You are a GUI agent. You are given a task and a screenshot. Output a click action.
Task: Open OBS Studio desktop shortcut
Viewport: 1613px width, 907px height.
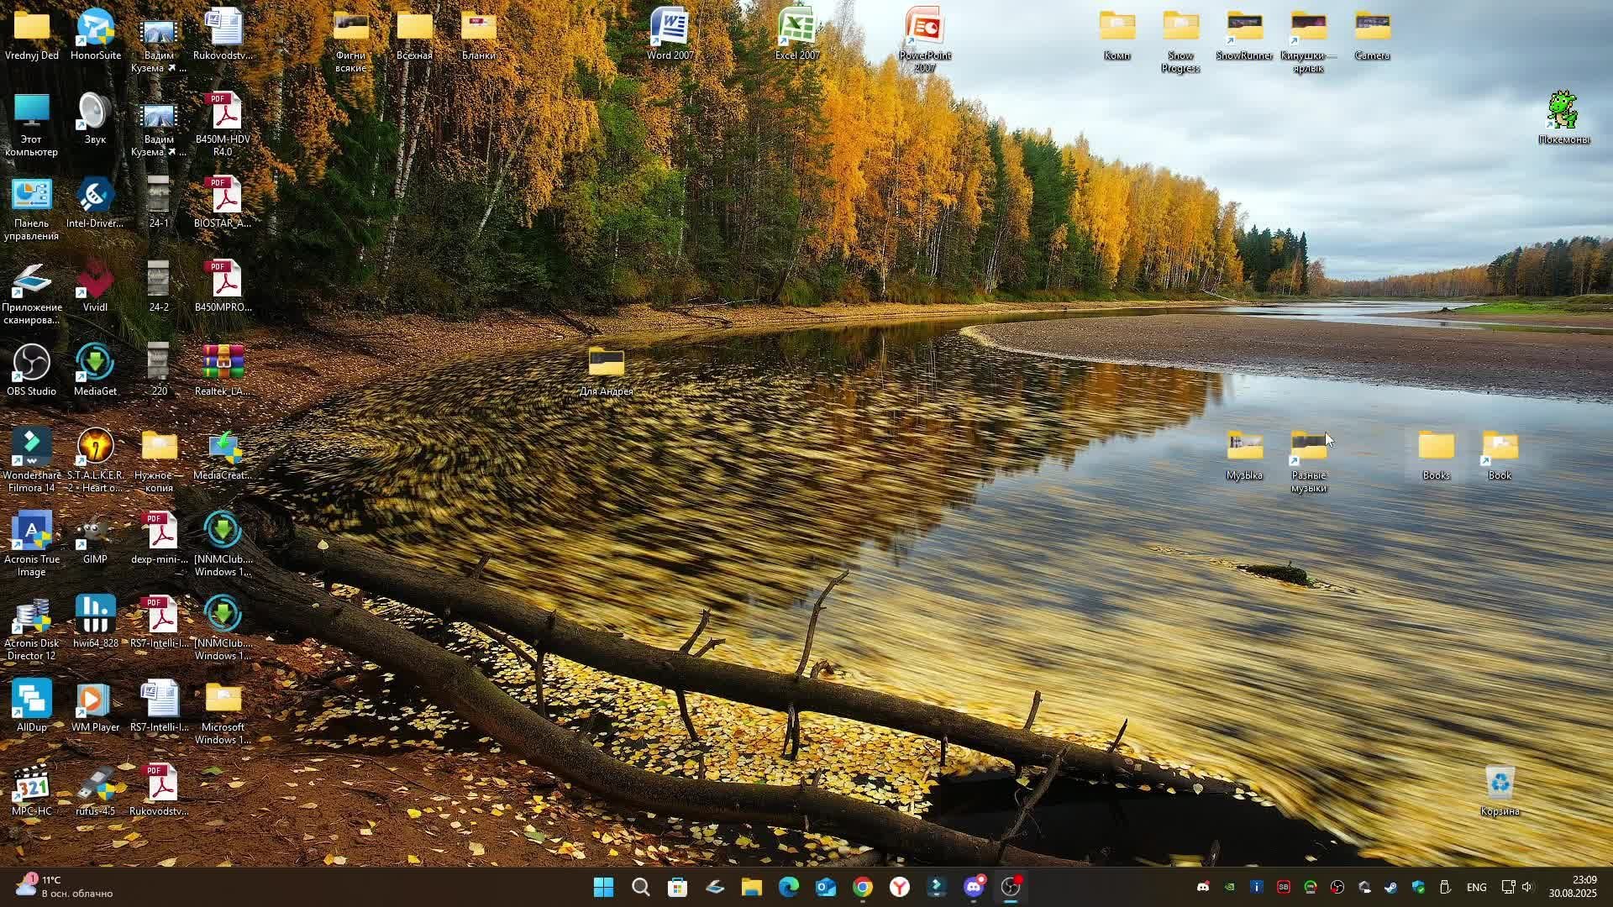pyautogui.click(x=31, y=364)
